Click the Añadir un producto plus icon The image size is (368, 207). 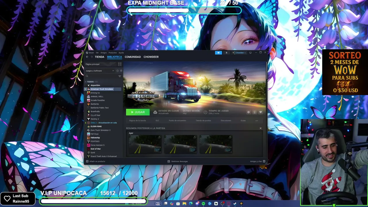point(87,161)
